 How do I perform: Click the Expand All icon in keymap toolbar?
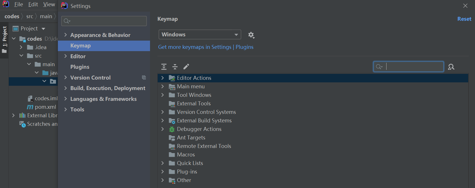pyautogui.click(x=164, y=67)
